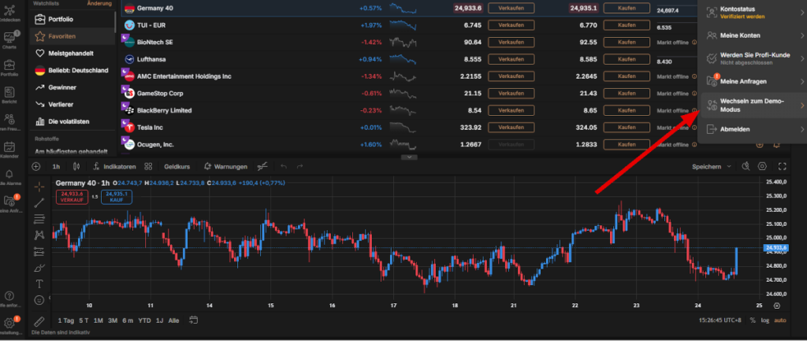807x341 pixels.
Task: Click the Änderung column header
Action: click(x=99, y=3)
